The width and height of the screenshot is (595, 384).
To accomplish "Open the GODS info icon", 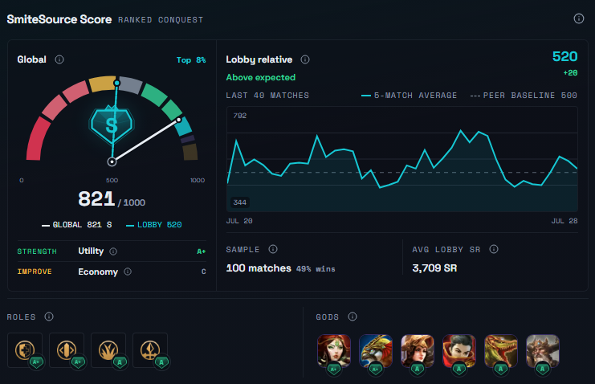I will click(353, 317).
